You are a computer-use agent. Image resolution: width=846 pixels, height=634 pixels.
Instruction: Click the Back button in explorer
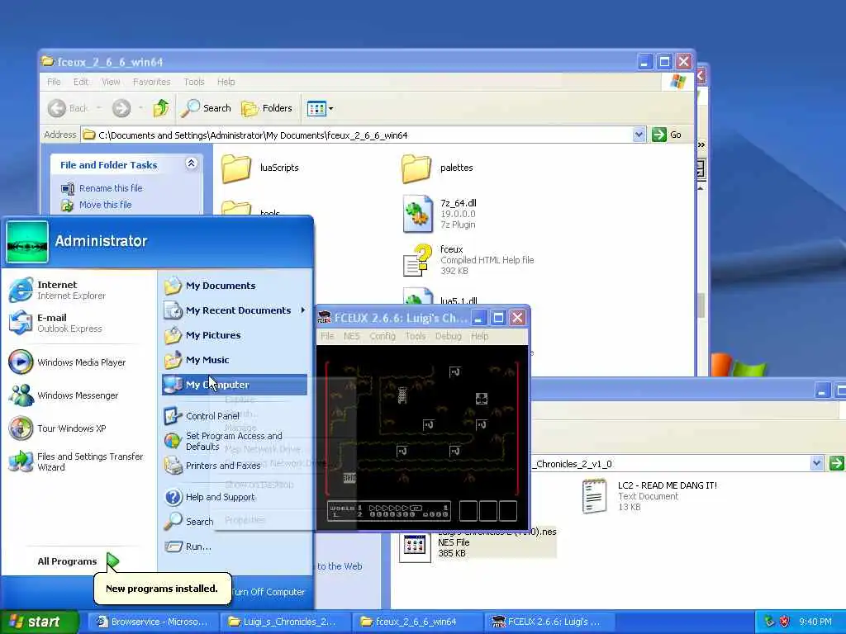(x=68, y=108)
